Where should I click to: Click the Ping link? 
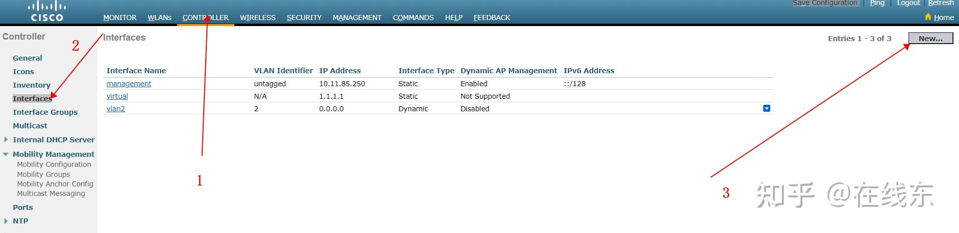click(877, 3)
